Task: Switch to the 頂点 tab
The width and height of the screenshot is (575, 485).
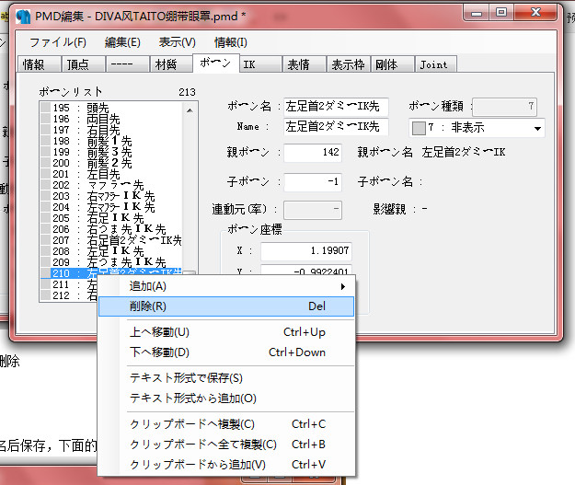Action: (83, 64)
